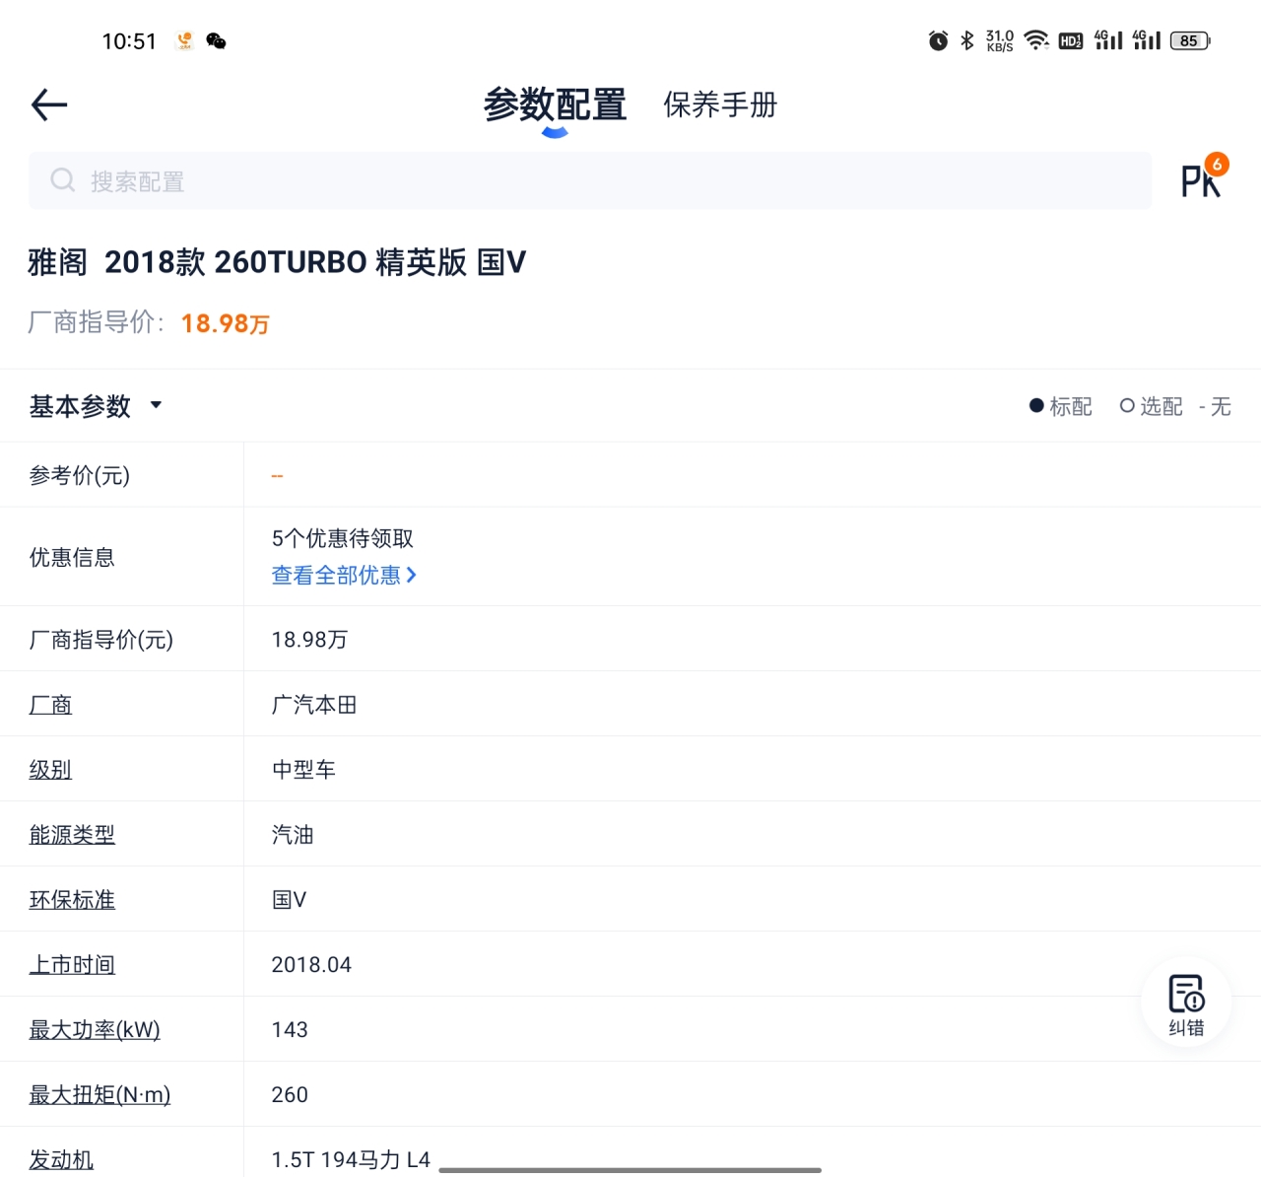Tap the WeChat status bar icon
Viewport: 1261px width, 1177px height.
pos(216,40)
